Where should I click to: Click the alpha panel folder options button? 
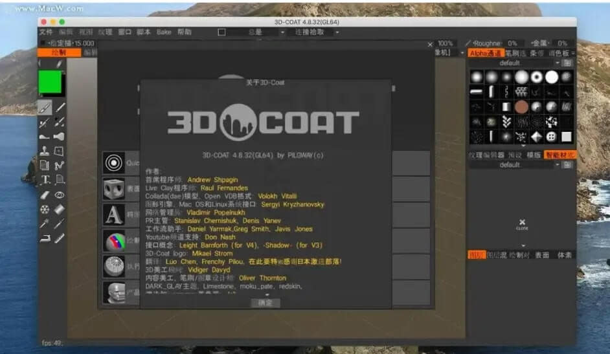point(567,63)
